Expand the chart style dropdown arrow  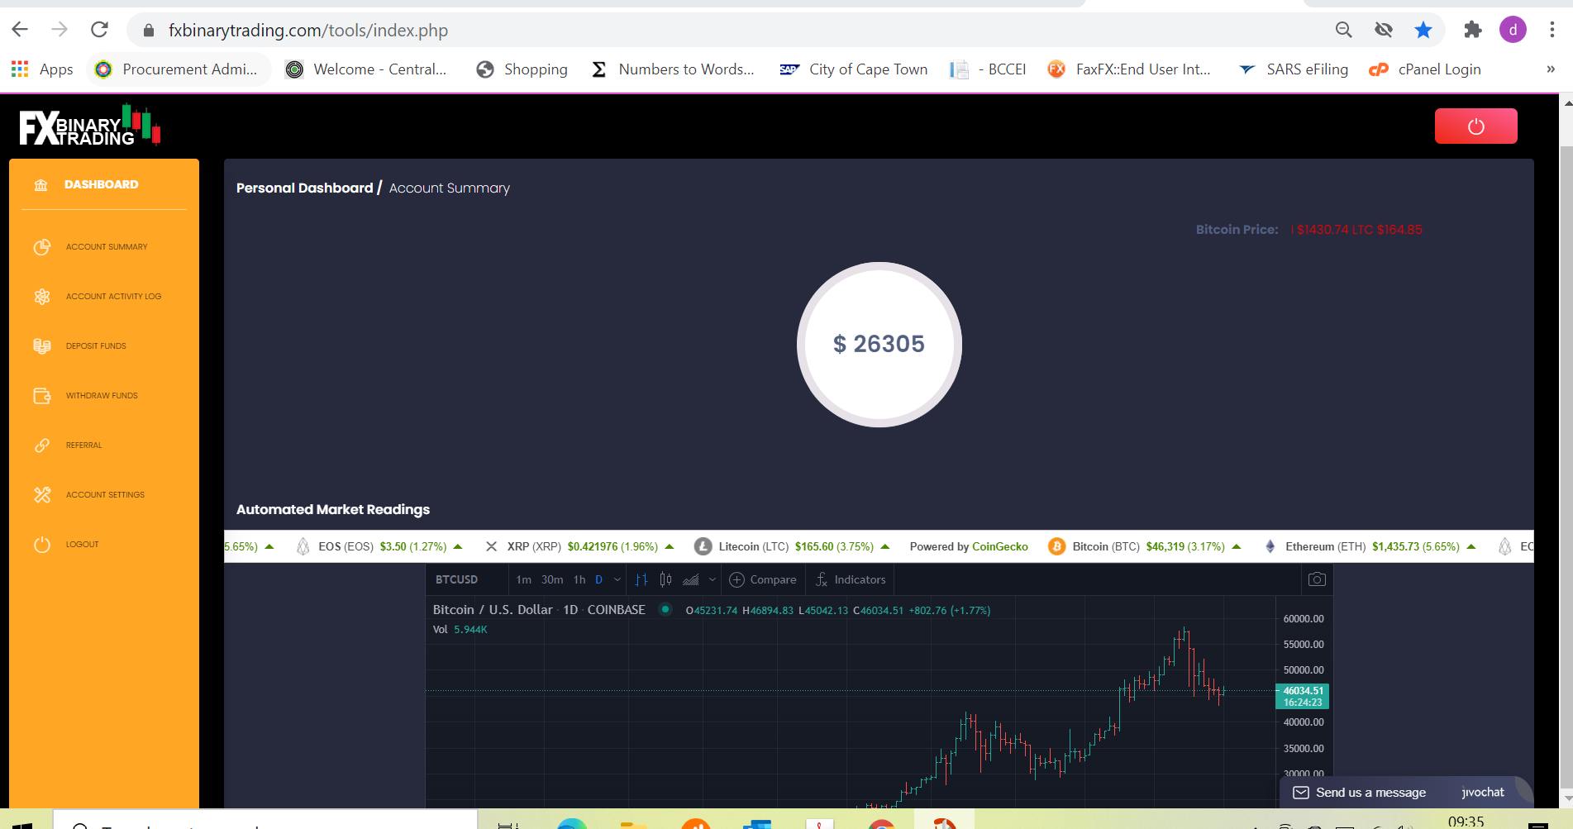[713, 579]
